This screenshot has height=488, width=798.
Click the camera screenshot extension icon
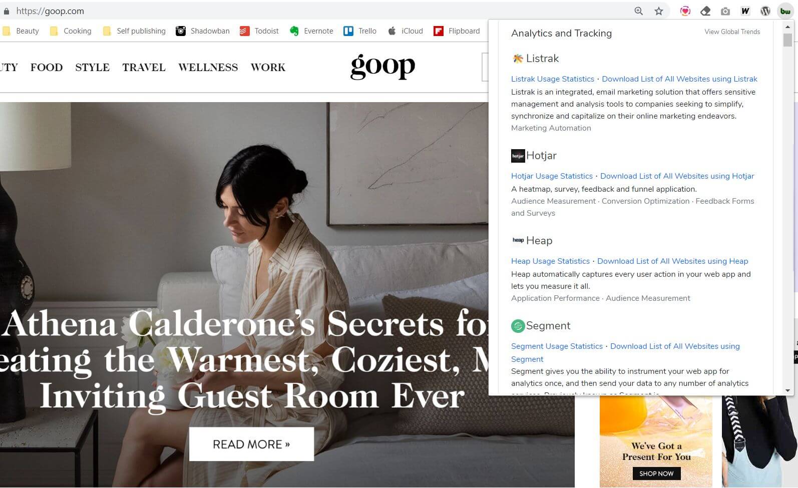pyautogui.click(x=725, y=11)
